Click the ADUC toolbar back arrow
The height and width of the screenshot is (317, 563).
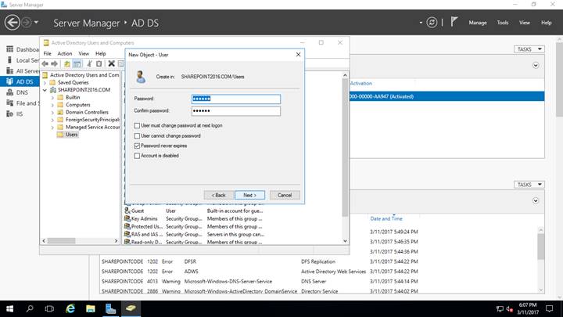pos(45,63)
